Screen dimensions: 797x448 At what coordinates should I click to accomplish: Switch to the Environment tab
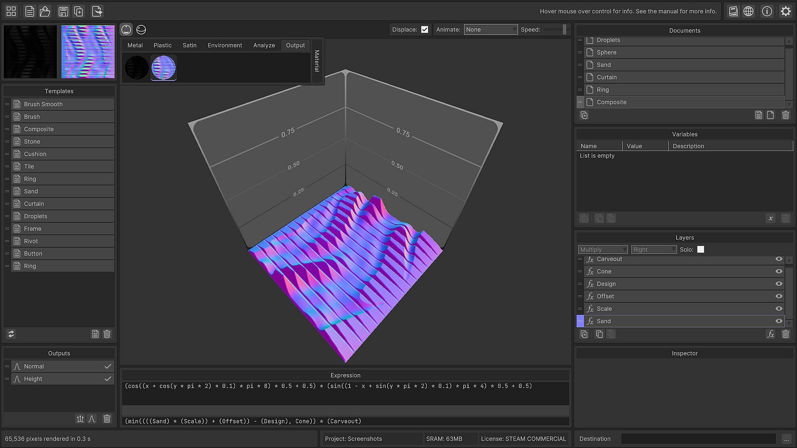225,45
